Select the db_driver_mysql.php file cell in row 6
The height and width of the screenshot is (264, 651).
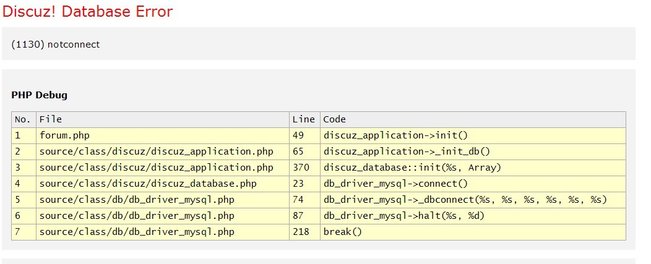click(x=163, y=216)
